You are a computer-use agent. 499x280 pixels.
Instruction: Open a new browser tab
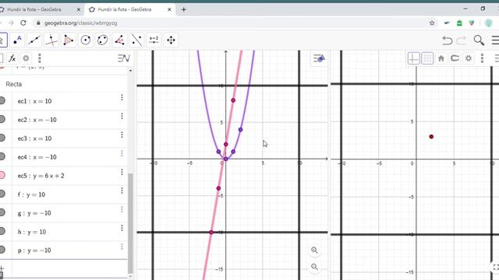[184, 10]
